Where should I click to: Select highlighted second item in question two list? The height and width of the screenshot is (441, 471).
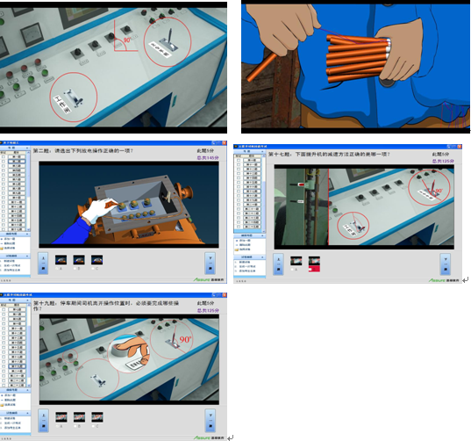17,162
